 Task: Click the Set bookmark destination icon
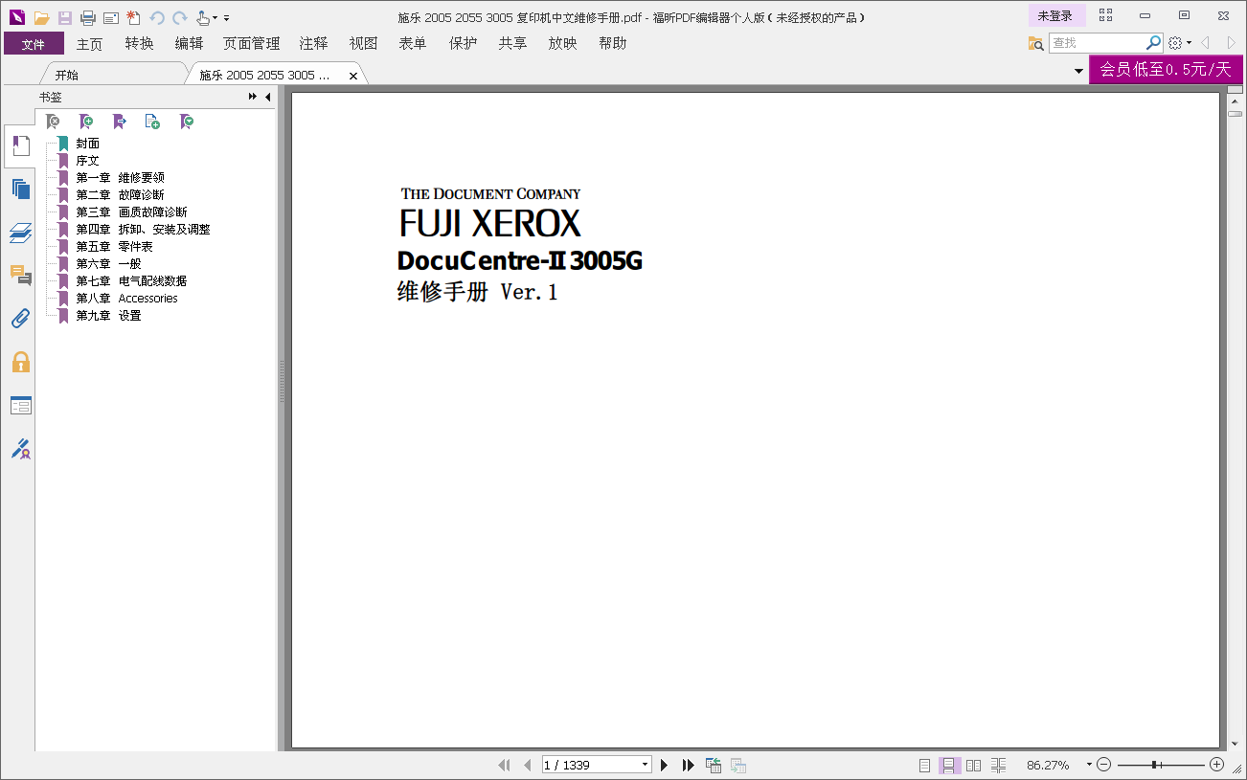[120, 122]
